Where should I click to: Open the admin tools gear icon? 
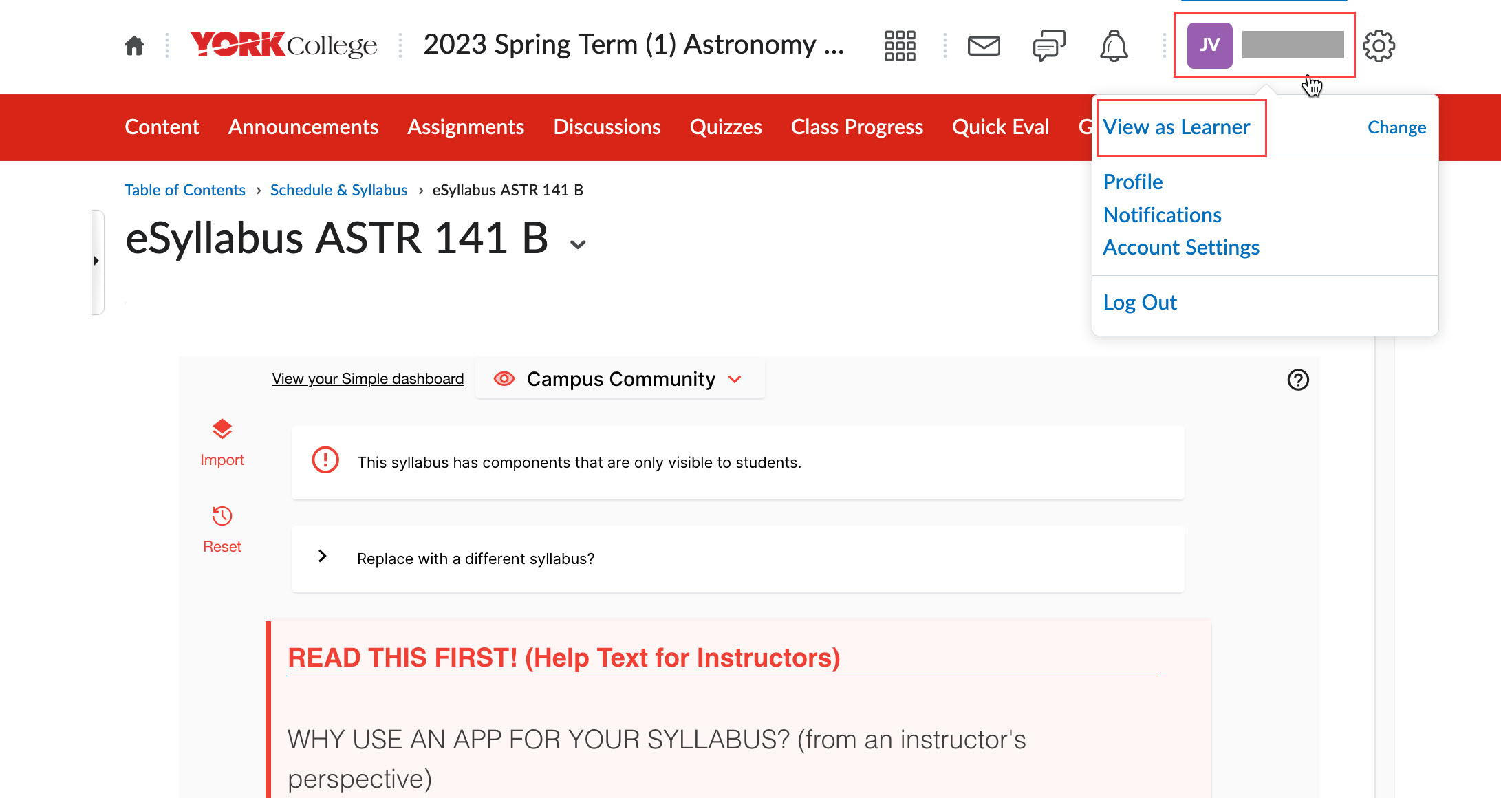[1379, 46]
